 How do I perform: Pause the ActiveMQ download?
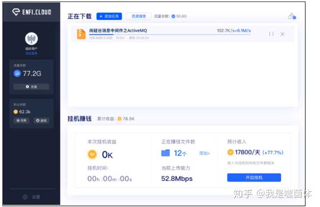pos(271,34)
